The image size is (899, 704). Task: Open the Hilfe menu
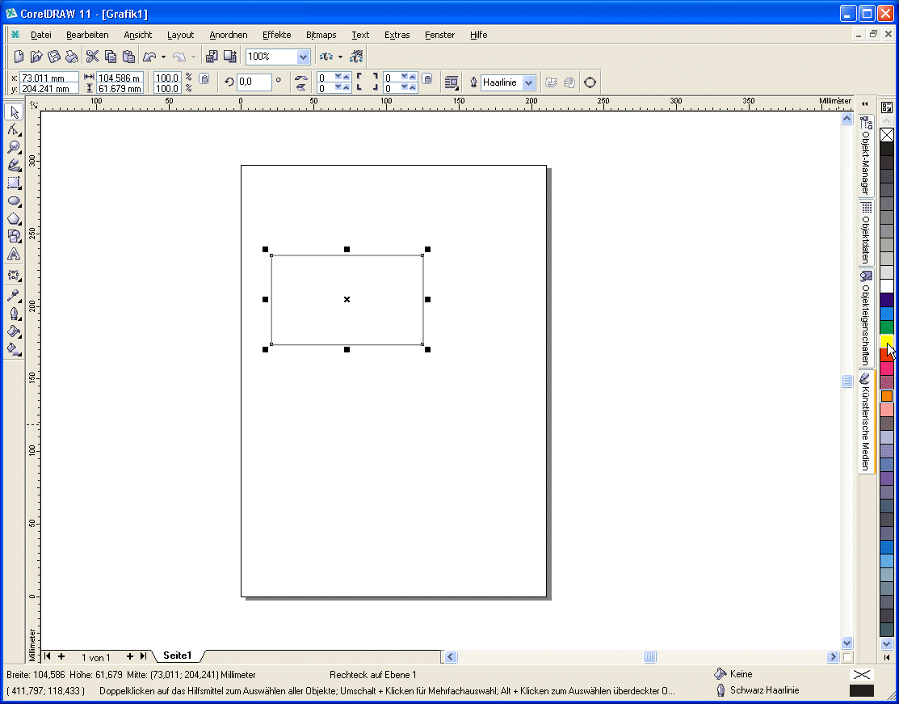pos(479,35)
